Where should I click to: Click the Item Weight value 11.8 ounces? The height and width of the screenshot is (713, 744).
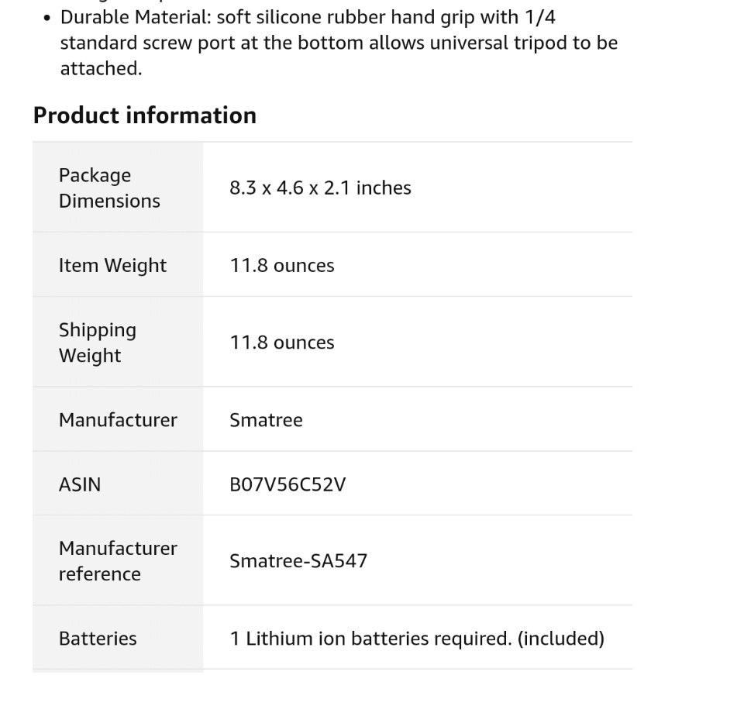(x=282, y=265)
